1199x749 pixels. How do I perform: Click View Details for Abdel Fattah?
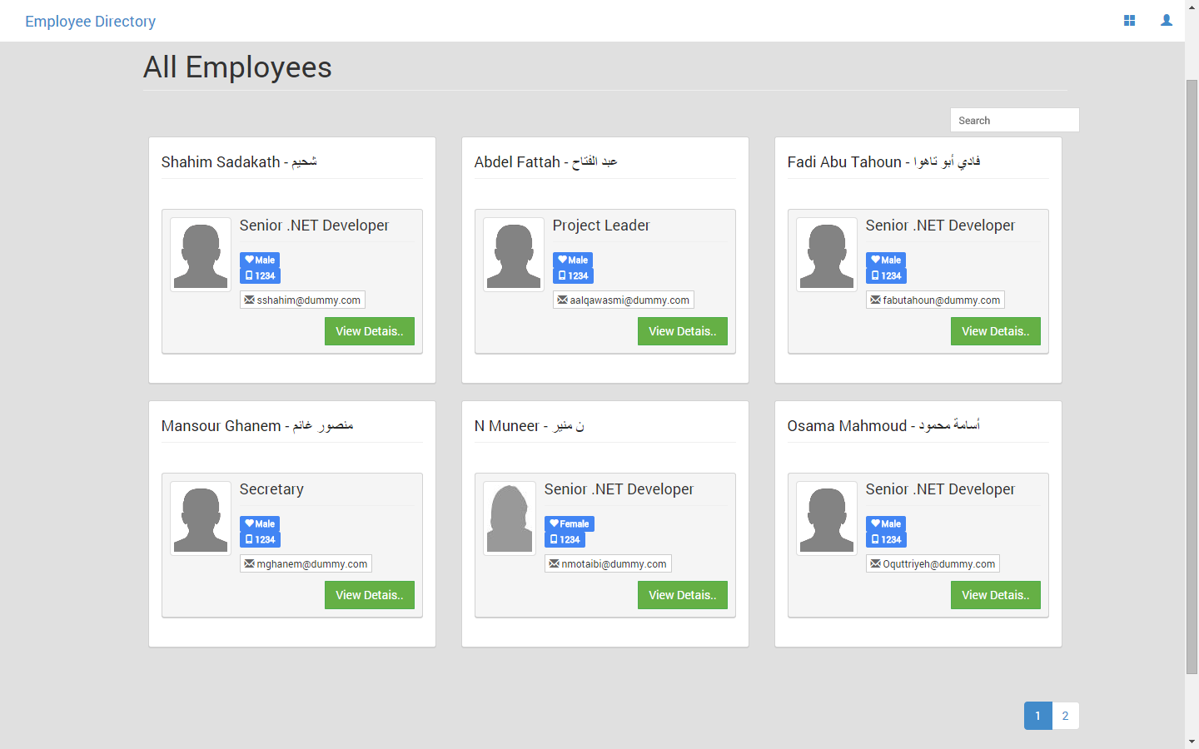click(x=682, y=331)
